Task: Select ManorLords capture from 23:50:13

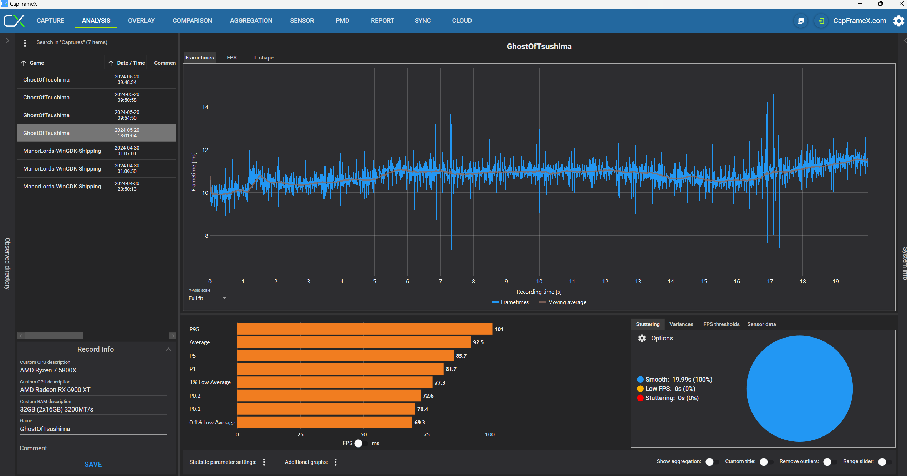Action: point(97,187)
